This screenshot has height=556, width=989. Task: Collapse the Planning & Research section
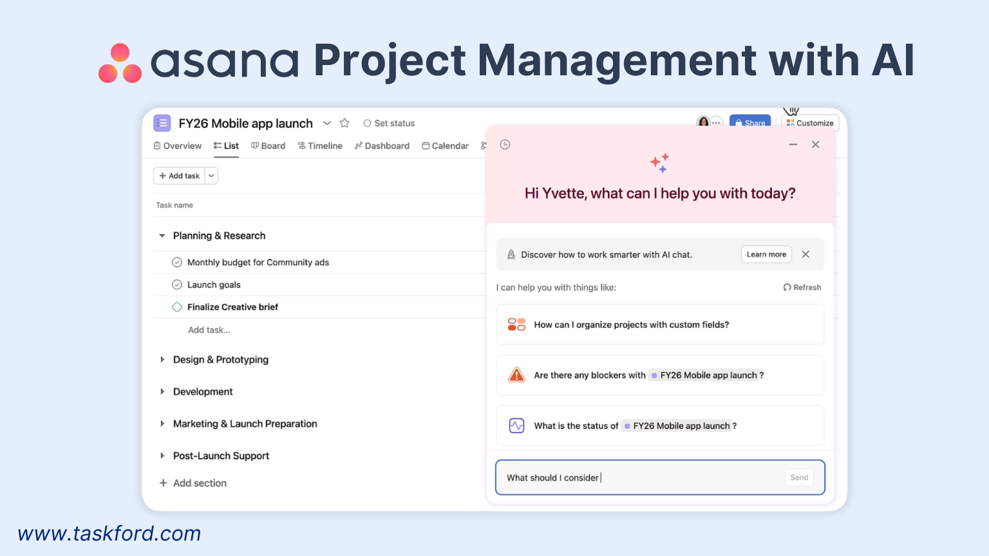coord(162,236)
